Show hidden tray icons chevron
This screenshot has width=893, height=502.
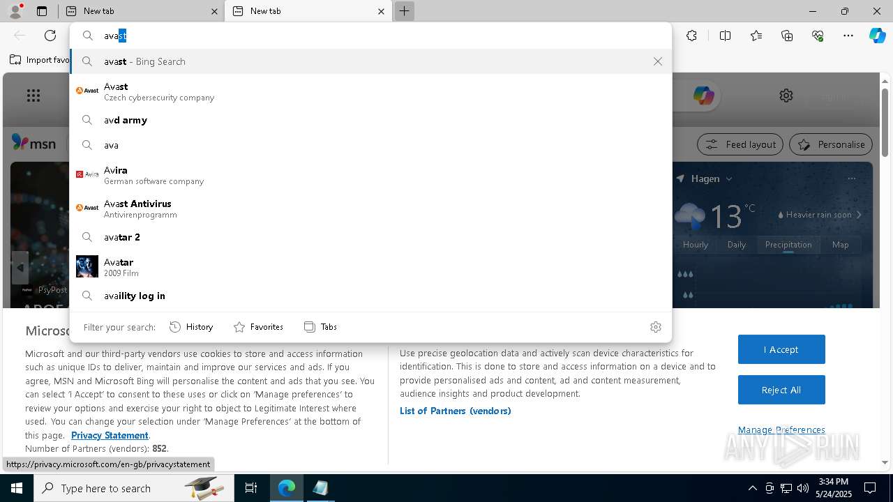(752, 488)
